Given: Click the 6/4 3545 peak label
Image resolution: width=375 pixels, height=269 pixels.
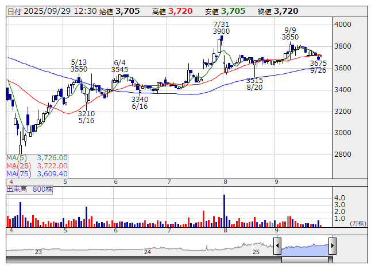Looking at the screenshot, I should coord(120,66).
